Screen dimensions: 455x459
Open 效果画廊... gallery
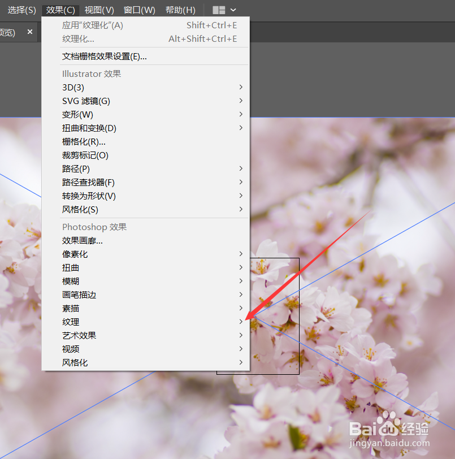click(x=146, y=241)
